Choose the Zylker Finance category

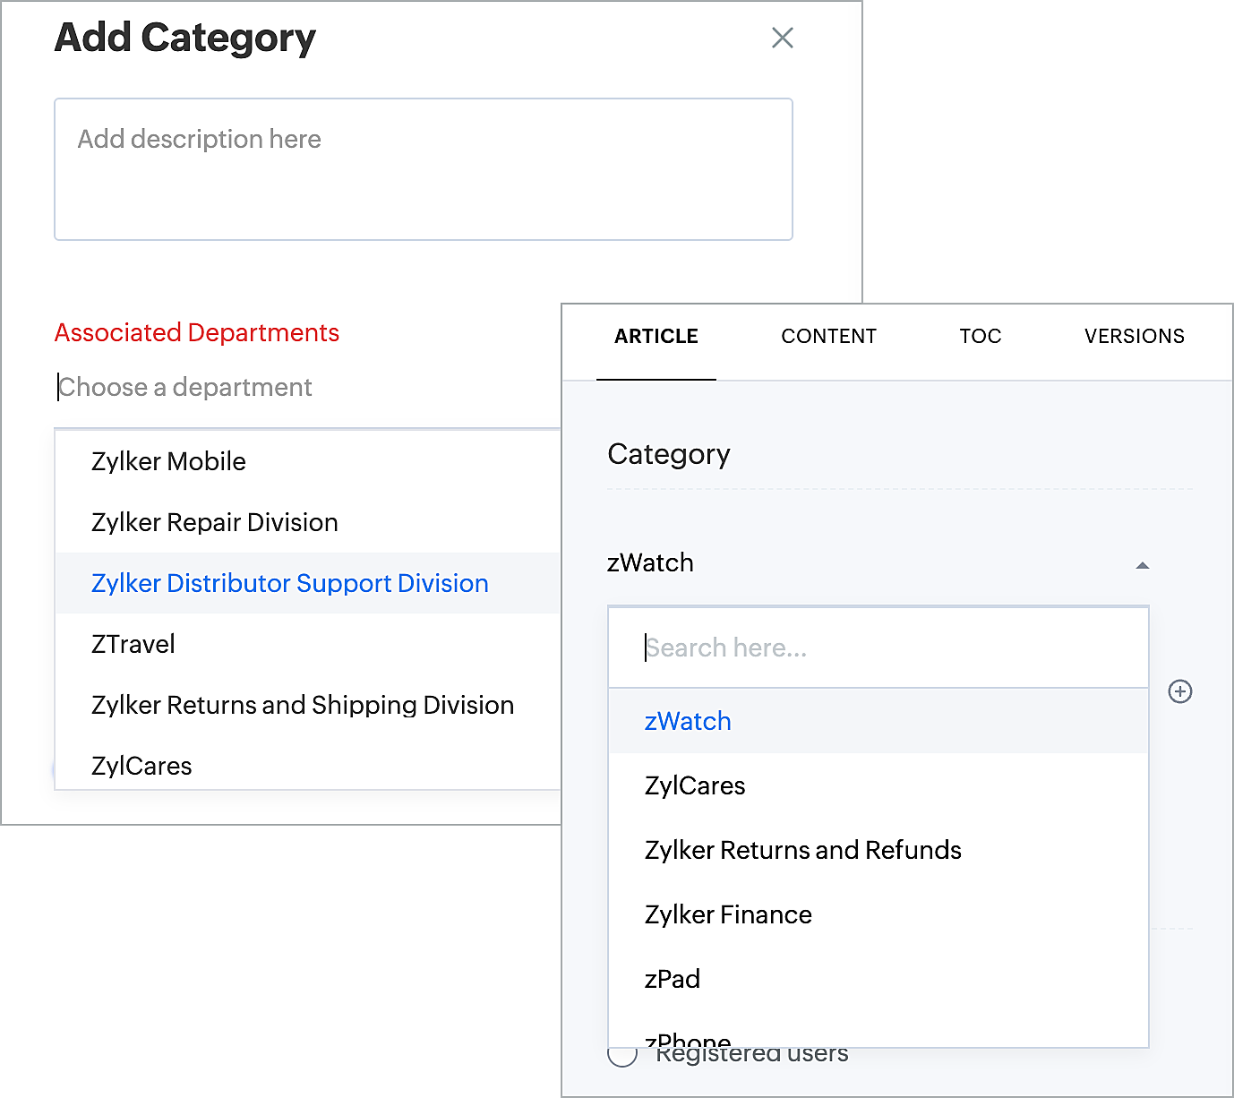[x=728, y=915]
